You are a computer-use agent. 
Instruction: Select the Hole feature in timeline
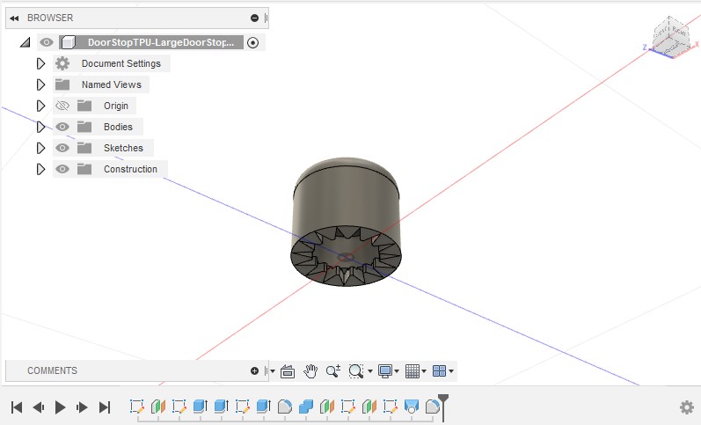(412, 407)
